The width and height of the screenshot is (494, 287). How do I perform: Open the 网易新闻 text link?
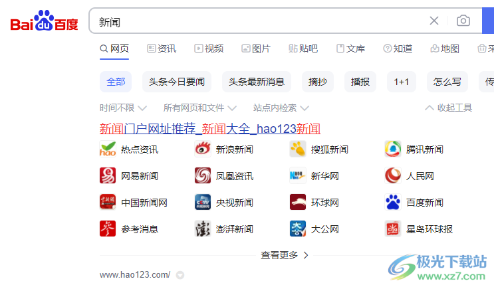(x=140, y=176)
